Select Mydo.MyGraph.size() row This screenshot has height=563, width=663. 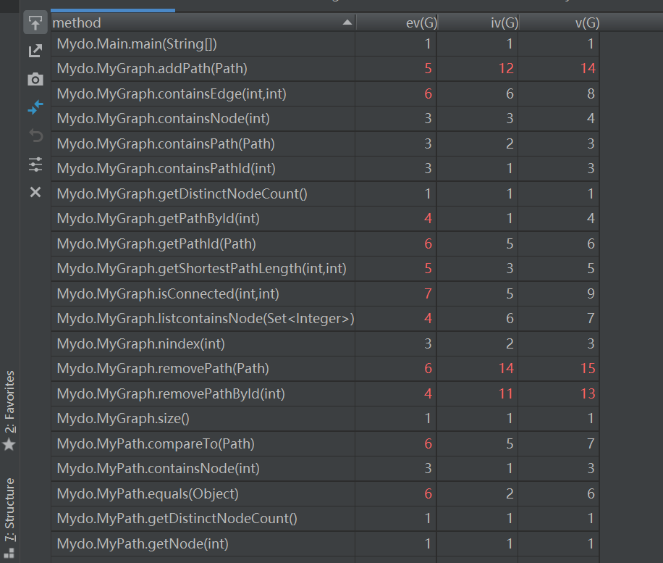point(325,418)
